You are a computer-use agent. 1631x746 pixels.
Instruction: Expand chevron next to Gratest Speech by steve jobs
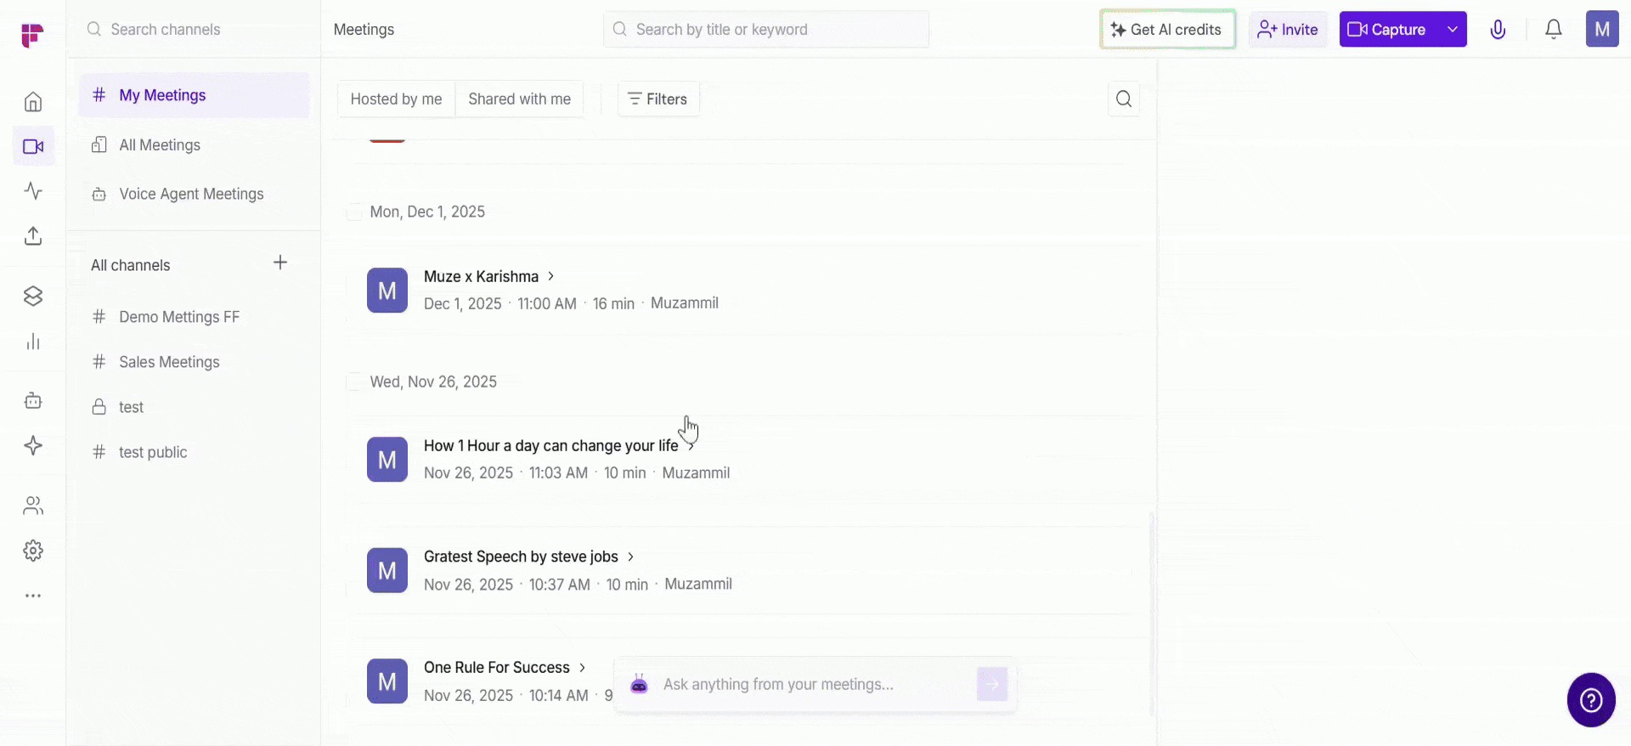tap(631, 557)
